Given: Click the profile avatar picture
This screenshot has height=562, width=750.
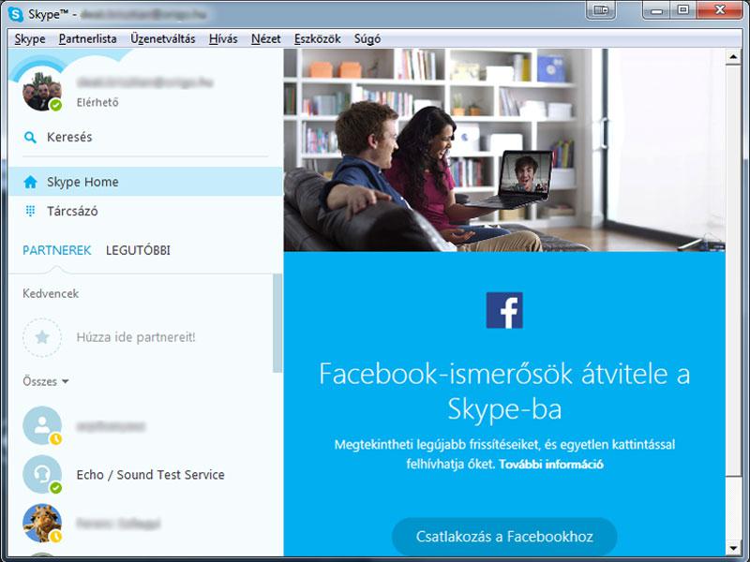Looking at the screenshot, I should point(42,91).
